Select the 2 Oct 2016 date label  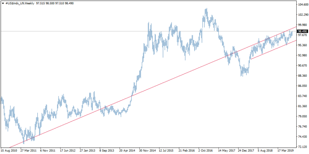206,150
